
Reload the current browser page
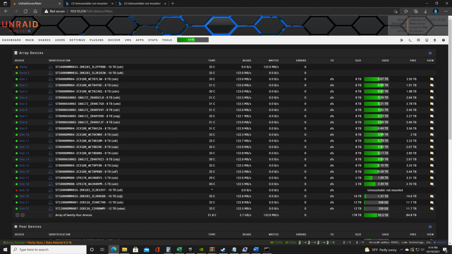coord(25,11)
